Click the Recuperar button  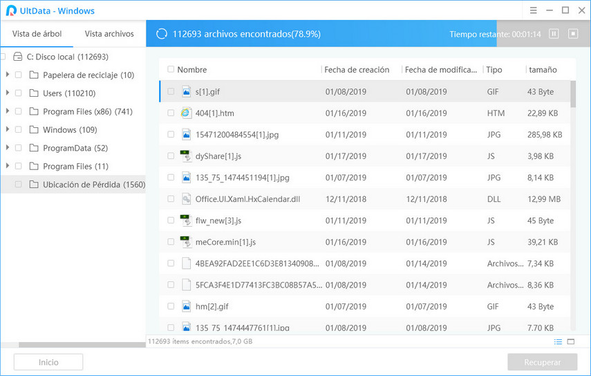pos(543,362)
